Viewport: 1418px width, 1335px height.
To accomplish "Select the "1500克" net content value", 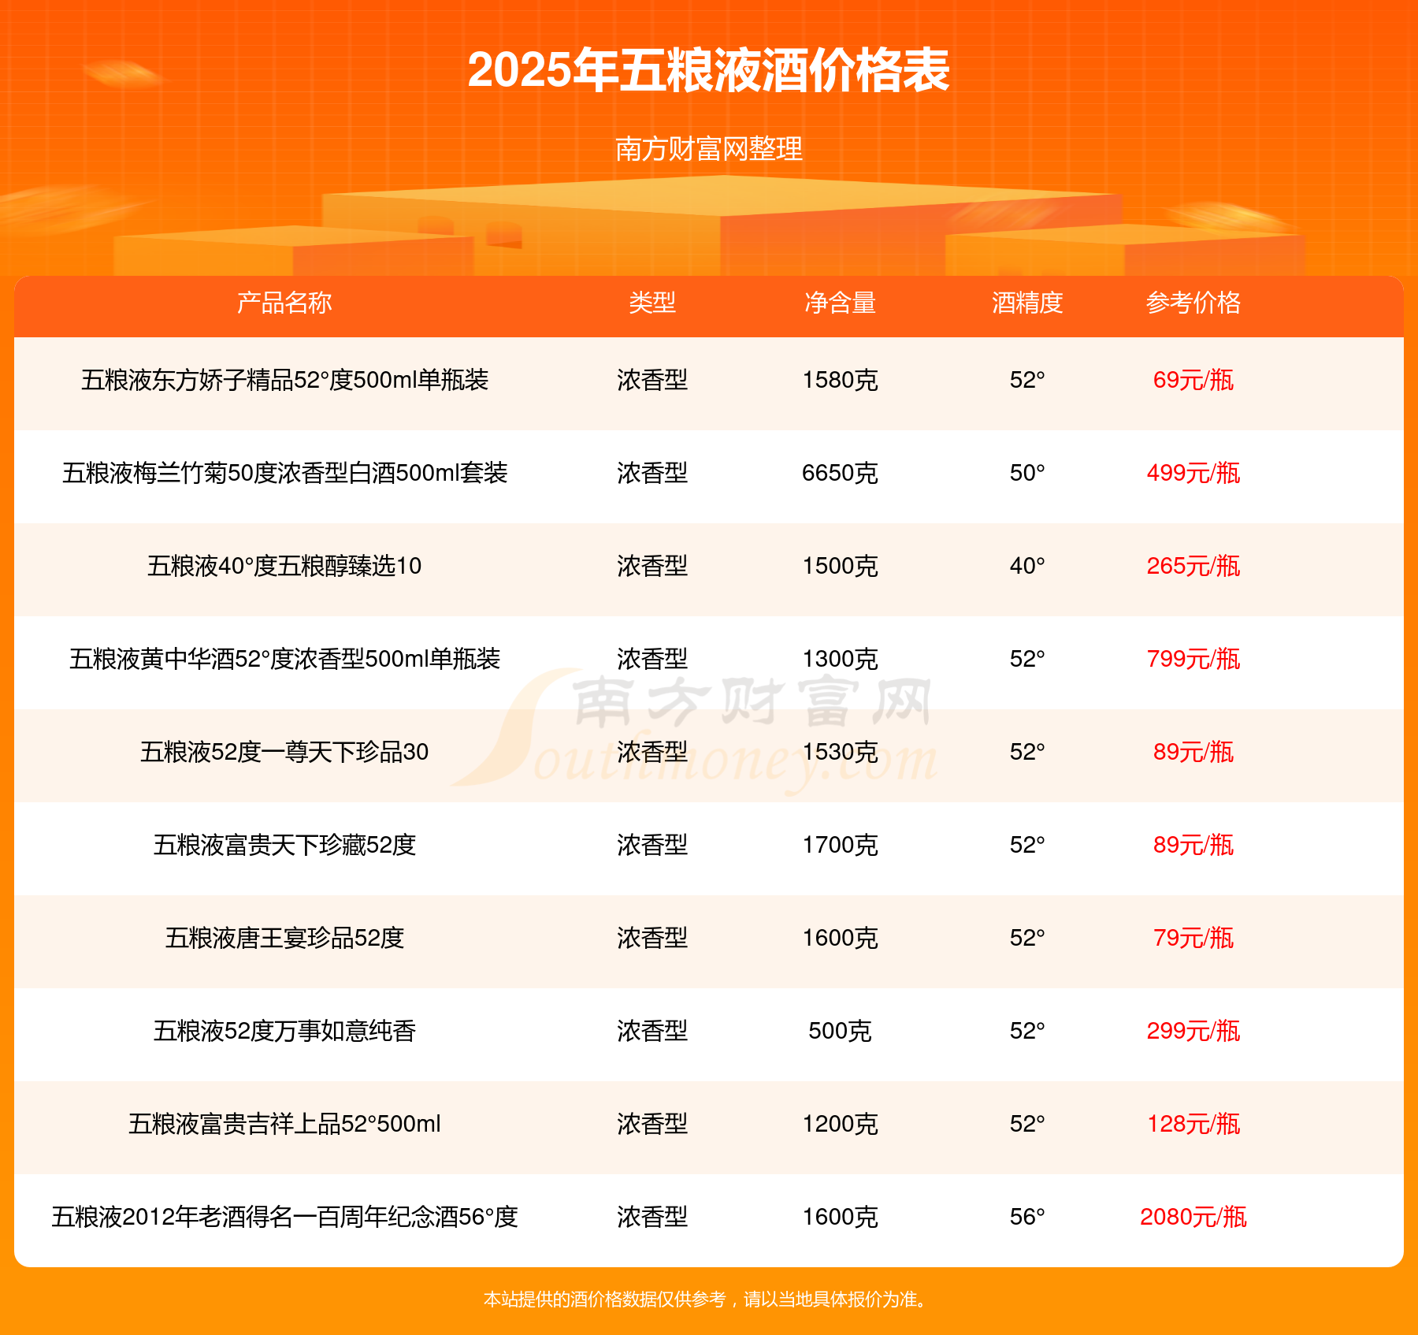I will 840,567.
